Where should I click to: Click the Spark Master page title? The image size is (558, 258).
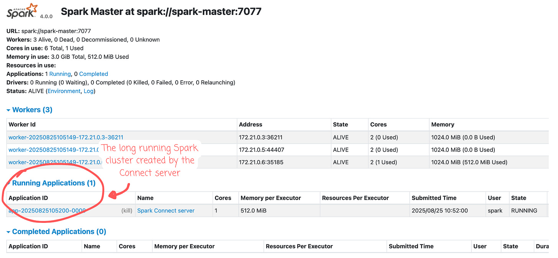[x=161, y=11]
